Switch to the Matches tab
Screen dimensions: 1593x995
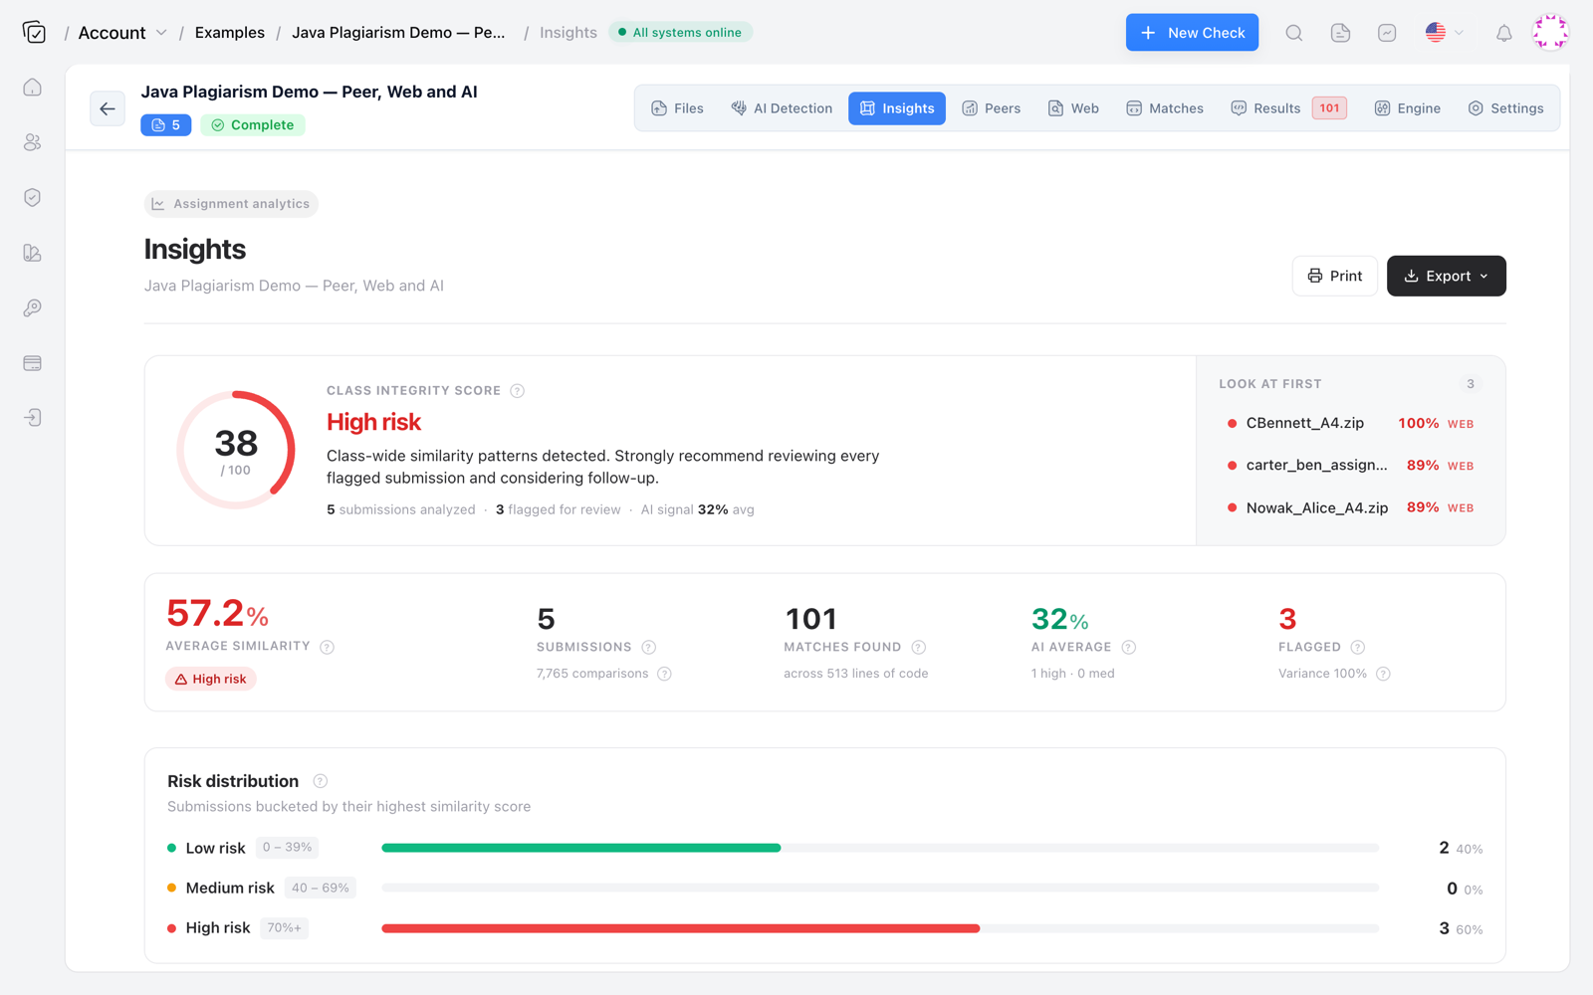1165,108
